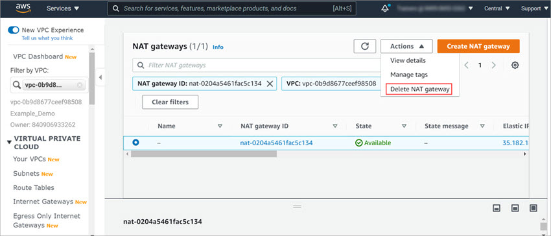
Task: Open VPC Dashboard in sidebar
Action: (38, 56)
